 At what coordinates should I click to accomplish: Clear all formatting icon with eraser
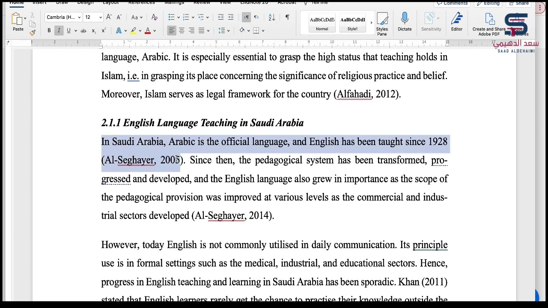tap(155, 17)
